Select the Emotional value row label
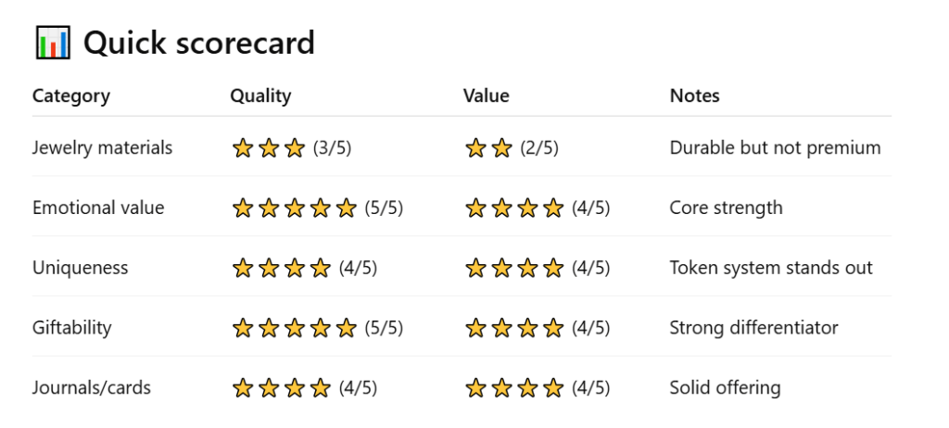The height and width of the screenshot is (428, 949). [98, 208]
